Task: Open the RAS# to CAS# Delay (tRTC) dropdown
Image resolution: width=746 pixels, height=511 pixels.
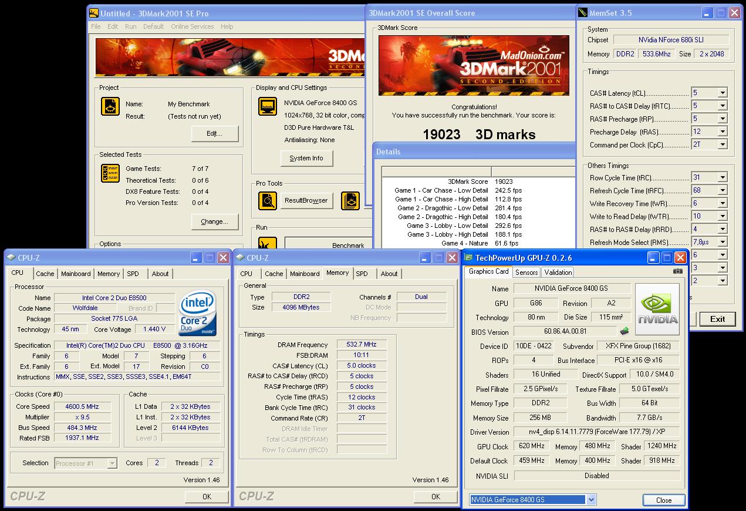Action: [x=723, y=106]
